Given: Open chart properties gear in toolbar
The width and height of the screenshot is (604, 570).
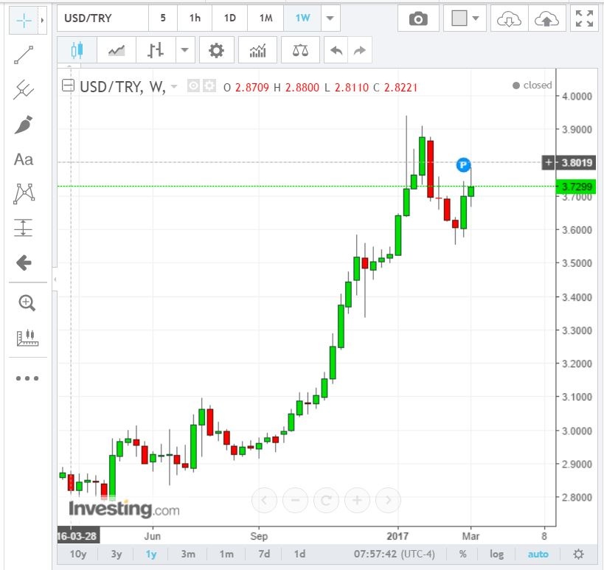Looking at the screenshot, I should (216, 51).
